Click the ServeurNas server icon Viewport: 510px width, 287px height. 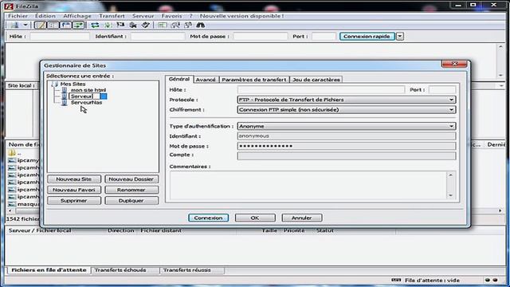click(65, 103)
